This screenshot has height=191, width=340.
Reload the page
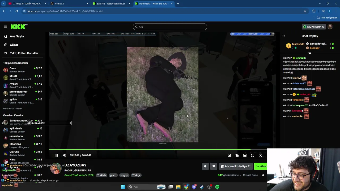(x=16, y=11)
